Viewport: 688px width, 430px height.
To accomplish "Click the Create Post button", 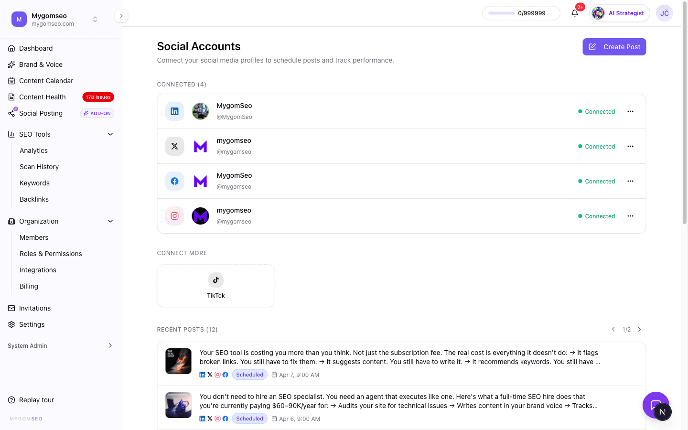I will 614,46.
